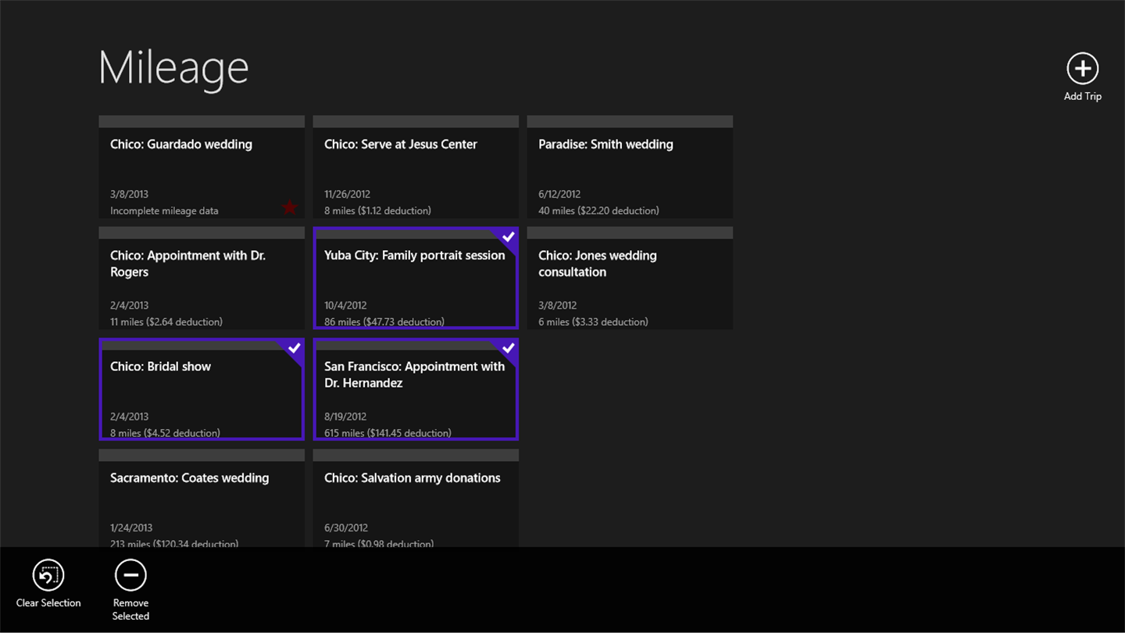Image resolution: width=1125 pixels, height=633 pixels.
Task: Click the Yuba City: Family portrait session title
Action: coord(414,256)
